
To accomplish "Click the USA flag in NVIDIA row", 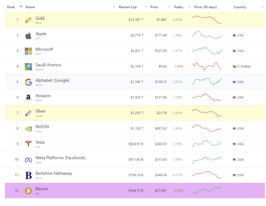I will coord(234,128).
